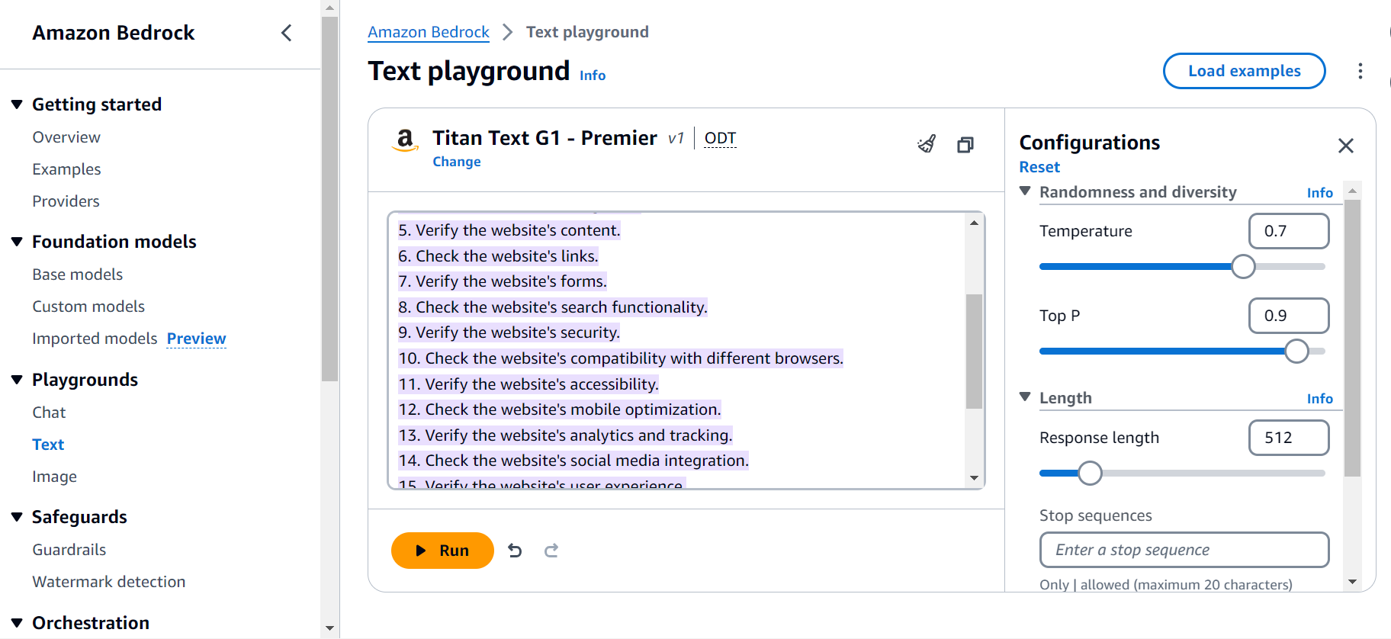Open the Chat playground
This screenshot has width=1391, height=639.
[49, 413]
